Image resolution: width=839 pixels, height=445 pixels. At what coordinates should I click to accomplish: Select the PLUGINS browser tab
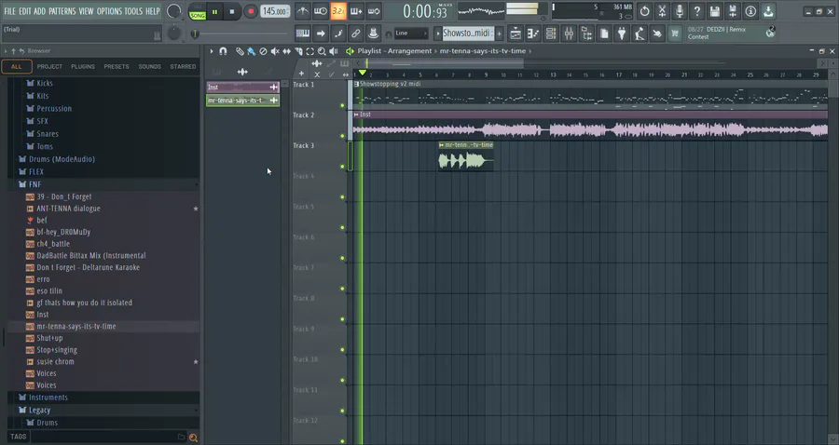(x=82, y=66)
